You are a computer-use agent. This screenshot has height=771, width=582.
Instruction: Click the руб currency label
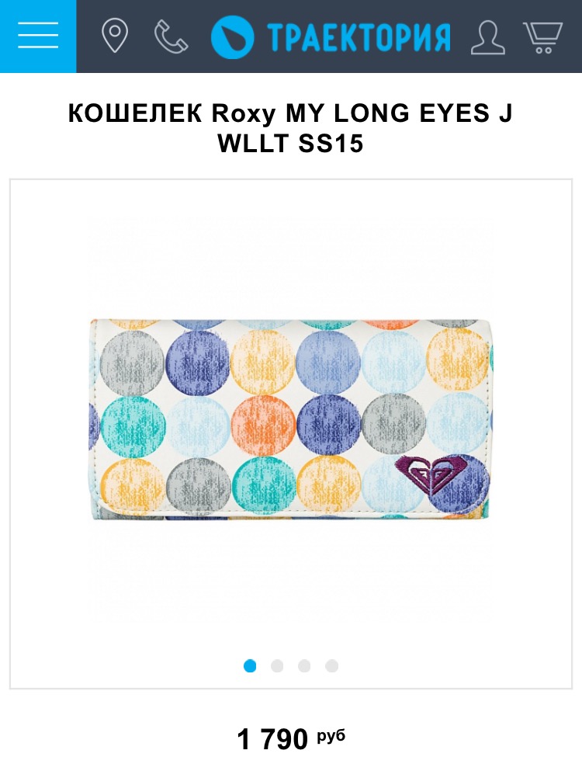click(x=331, y=735)
